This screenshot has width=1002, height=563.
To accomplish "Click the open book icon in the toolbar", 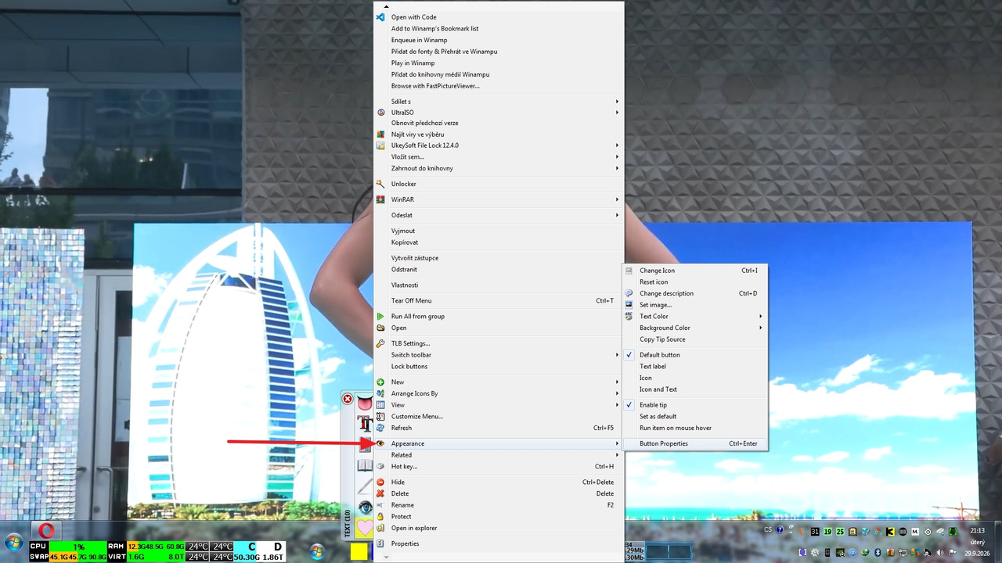I will click(365, 466).
